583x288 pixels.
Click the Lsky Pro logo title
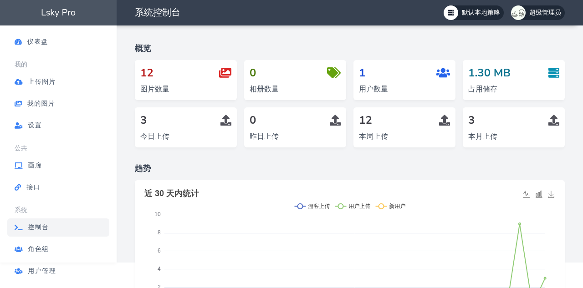[58, 13]
